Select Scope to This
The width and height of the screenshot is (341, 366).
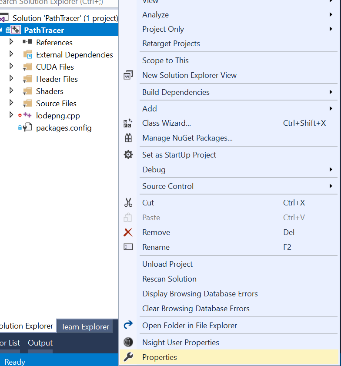tap(229, 60)
